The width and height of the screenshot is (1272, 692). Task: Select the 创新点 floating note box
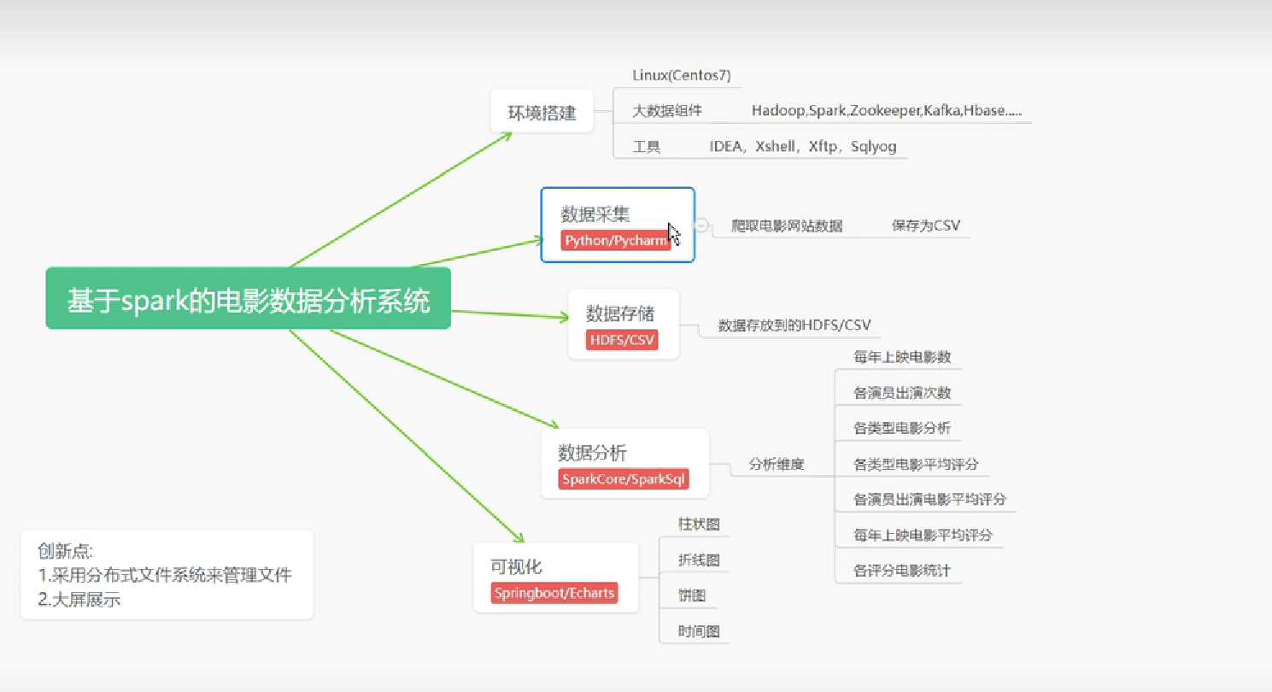(x=167, y=574)
